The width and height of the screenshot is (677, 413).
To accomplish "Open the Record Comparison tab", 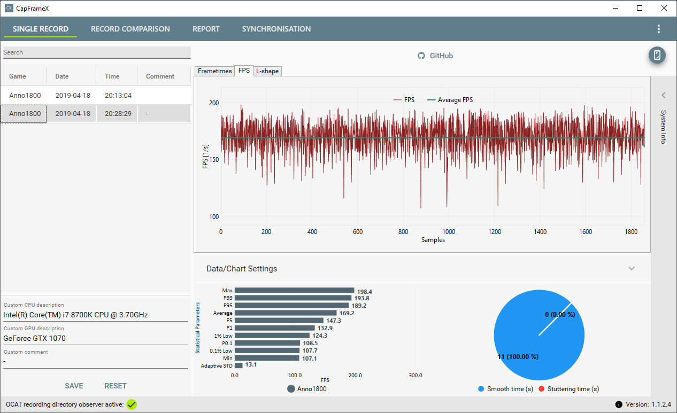I will [130, 29].
